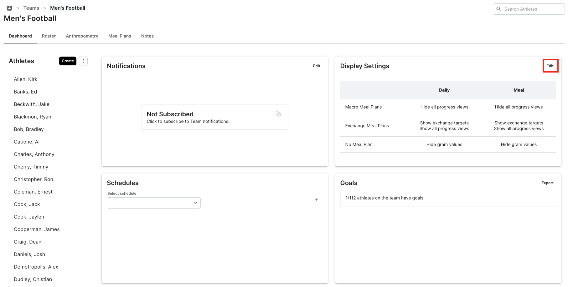Click the Create button under Athletes
The height and width of the screenshot is (287, 568).
pos(68,61)
